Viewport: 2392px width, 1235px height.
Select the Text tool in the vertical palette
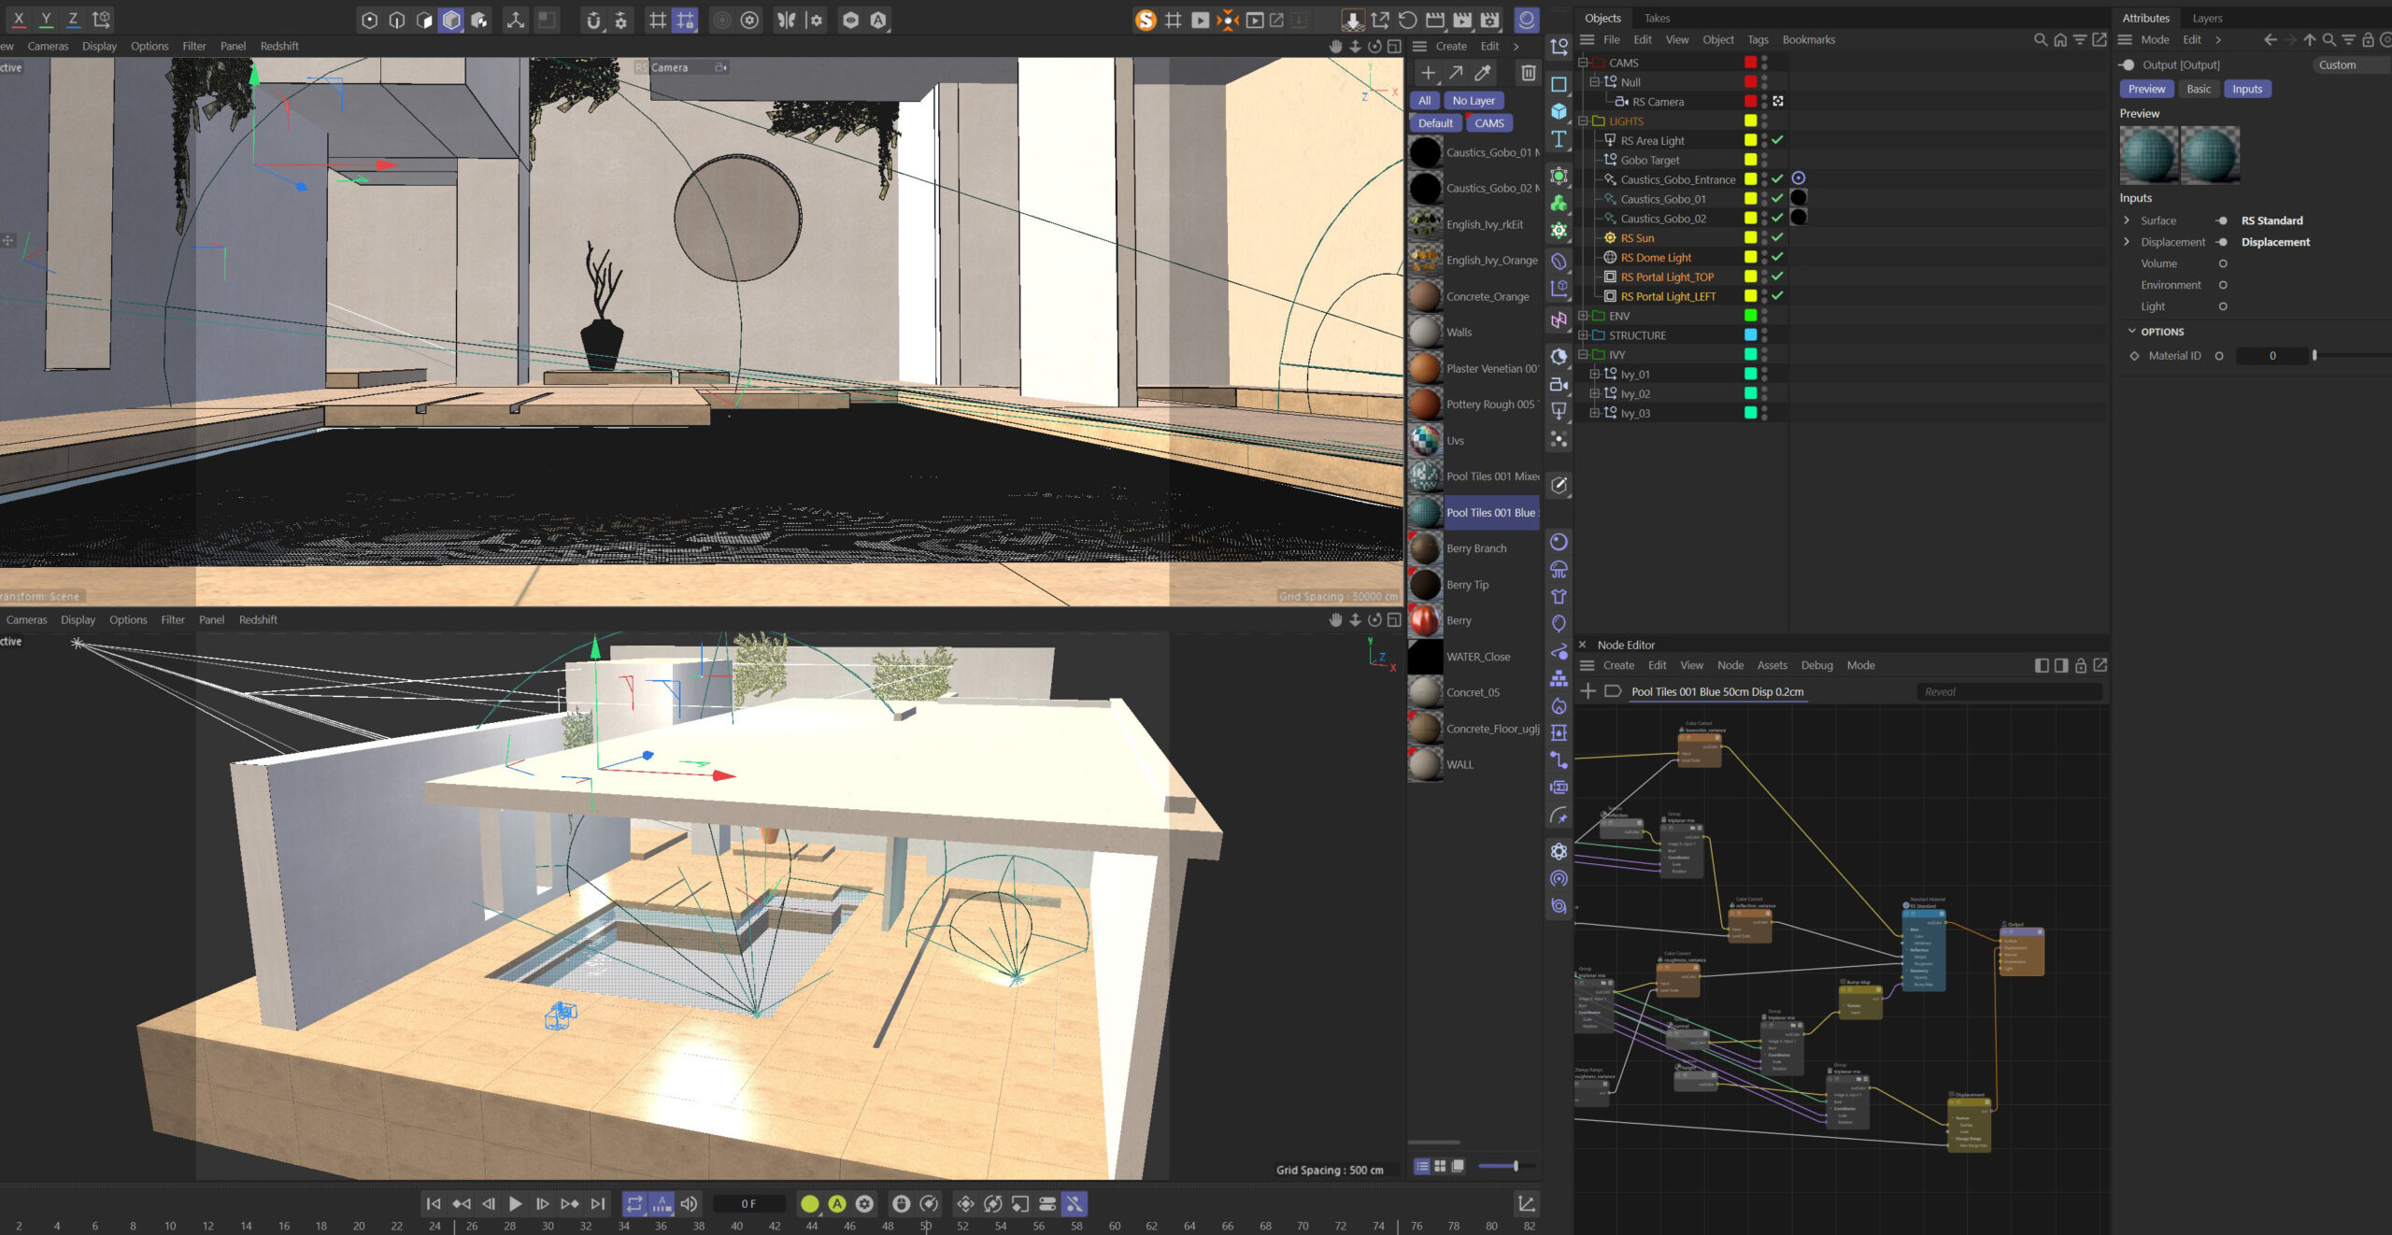[x=1559, y=139]
